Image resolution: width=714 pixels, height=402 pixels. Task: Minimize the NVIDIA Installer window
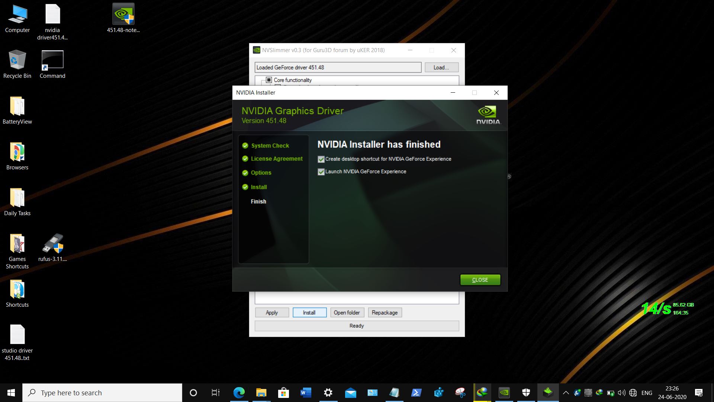coord(453,93)
